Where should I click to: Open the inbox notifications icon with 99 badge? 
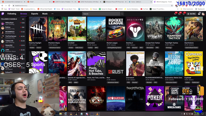pyautogui.click(x=179, y=14)
